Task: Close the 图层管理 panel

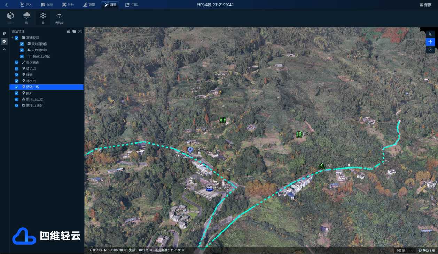Action: pyautogui.click(x=80, y=31)
